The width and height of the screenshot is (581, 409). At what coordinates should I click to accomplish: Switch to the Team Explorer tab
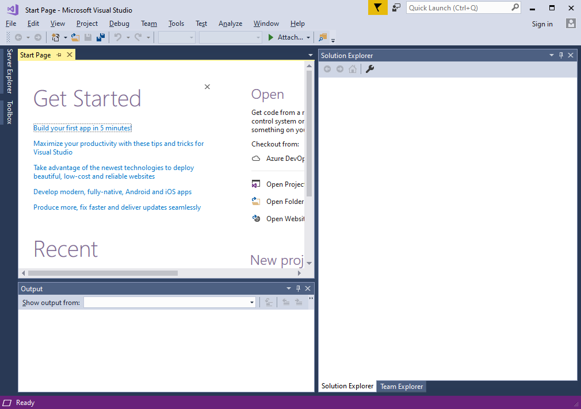[402, 386]
